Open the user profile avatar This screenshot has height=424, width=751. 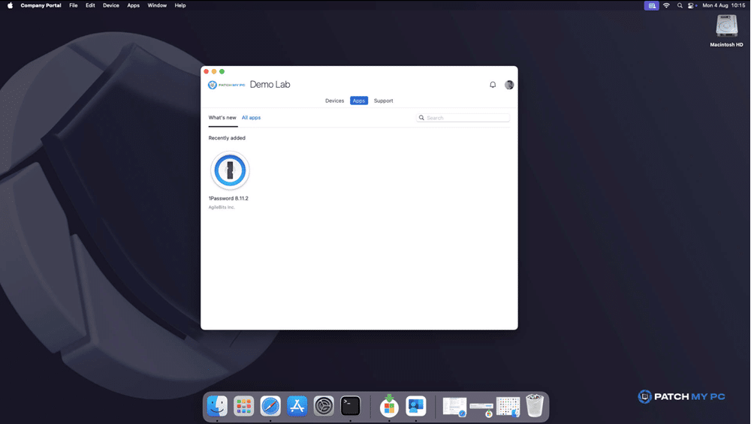point(509,85)
